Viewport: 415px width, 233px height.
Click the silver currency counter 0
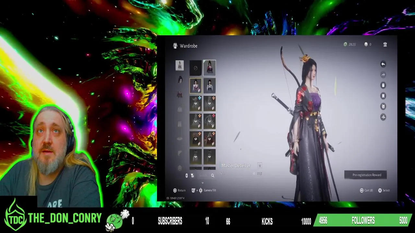368,44
